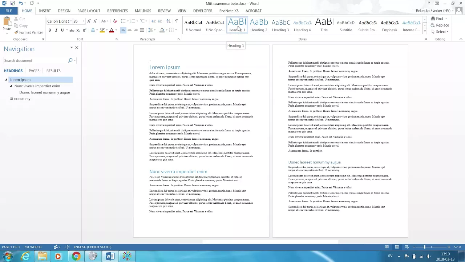Toggle Show/Hide paragraph marks
Image resolution: width=465 pixels, height=262 pixels.
pyautogui.click(x=177, y=21)
